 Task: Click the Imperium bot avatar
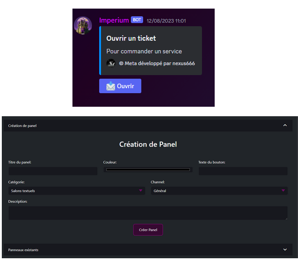pyautogui.click(x=83, y=25)
